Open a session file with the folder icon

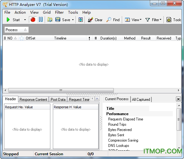point(50,20)
